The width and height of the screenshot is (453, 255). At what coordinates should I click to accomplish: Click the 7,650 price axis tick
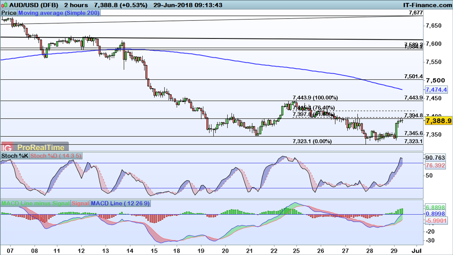pyautogui.click(x=434, y=26)
